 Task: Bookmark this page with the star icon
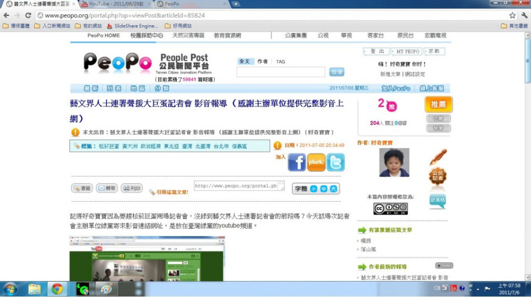tap(512, 15)
